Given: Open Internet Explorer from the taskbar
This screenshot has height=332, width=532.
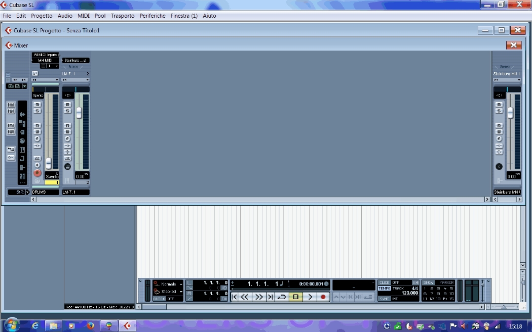Looking at the screenshot, I should [x=35, y=325].
